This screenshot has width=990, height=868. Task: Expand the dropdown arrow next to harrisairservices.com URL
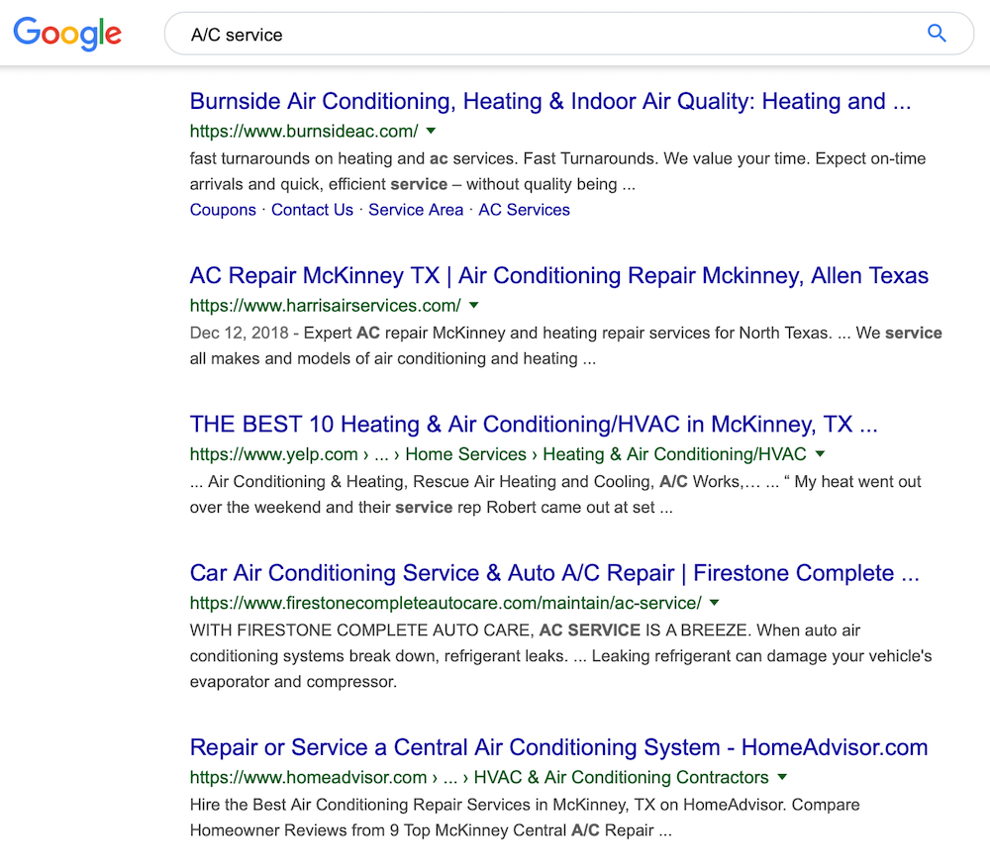click(x=474, y=306)
